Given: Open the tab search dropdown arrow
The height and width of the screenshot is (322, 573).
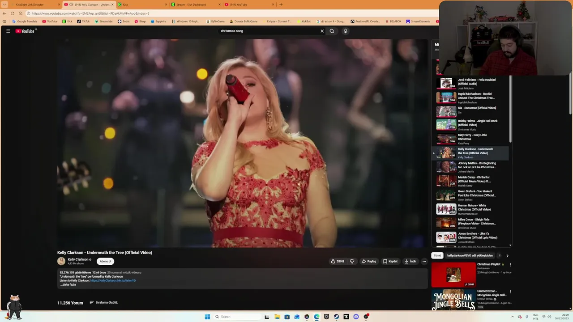Looking at the screenshot, I should pos(4,4).
